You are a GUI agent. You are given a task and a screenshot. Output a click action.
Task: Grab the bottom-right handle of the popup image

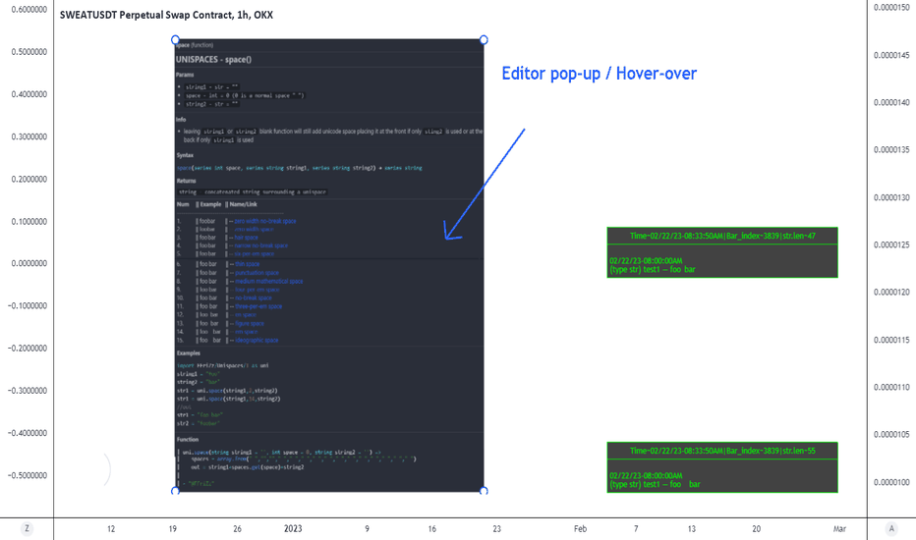click(484, 491)
